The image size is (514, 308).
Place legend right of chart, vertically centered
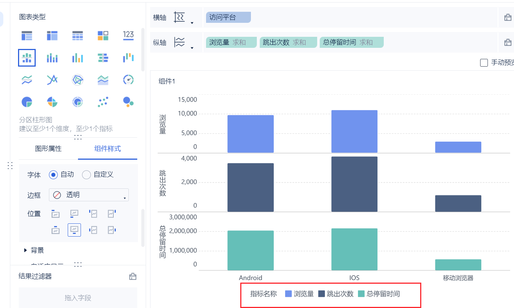coord(112,230)
